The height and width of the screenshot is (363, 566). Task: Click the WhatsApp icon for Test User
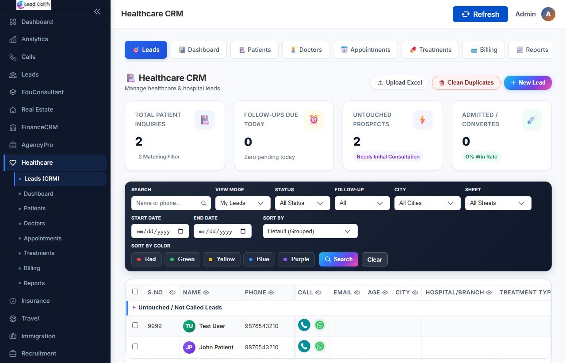coord(320,325)
